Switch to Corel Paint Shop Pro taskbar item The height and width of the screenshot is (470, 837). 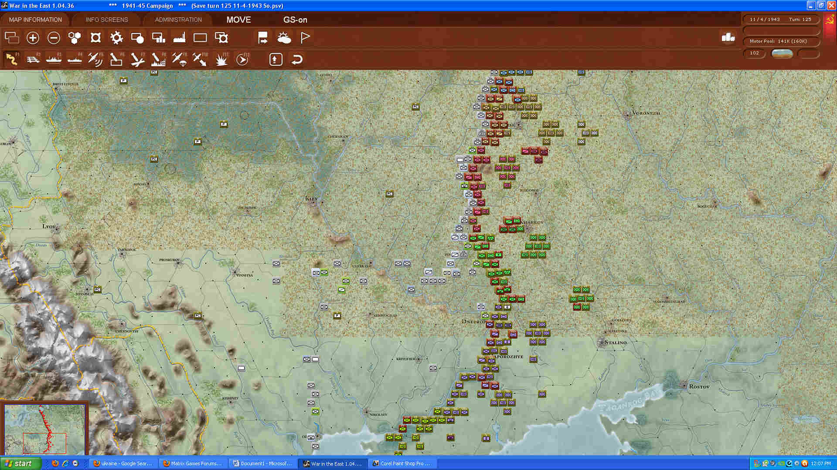(x=402, y=463)
